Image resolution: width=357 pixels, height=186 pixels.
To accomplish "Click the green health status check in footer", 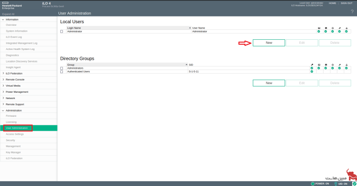I will pyautogui.click(x=354, y=183).
